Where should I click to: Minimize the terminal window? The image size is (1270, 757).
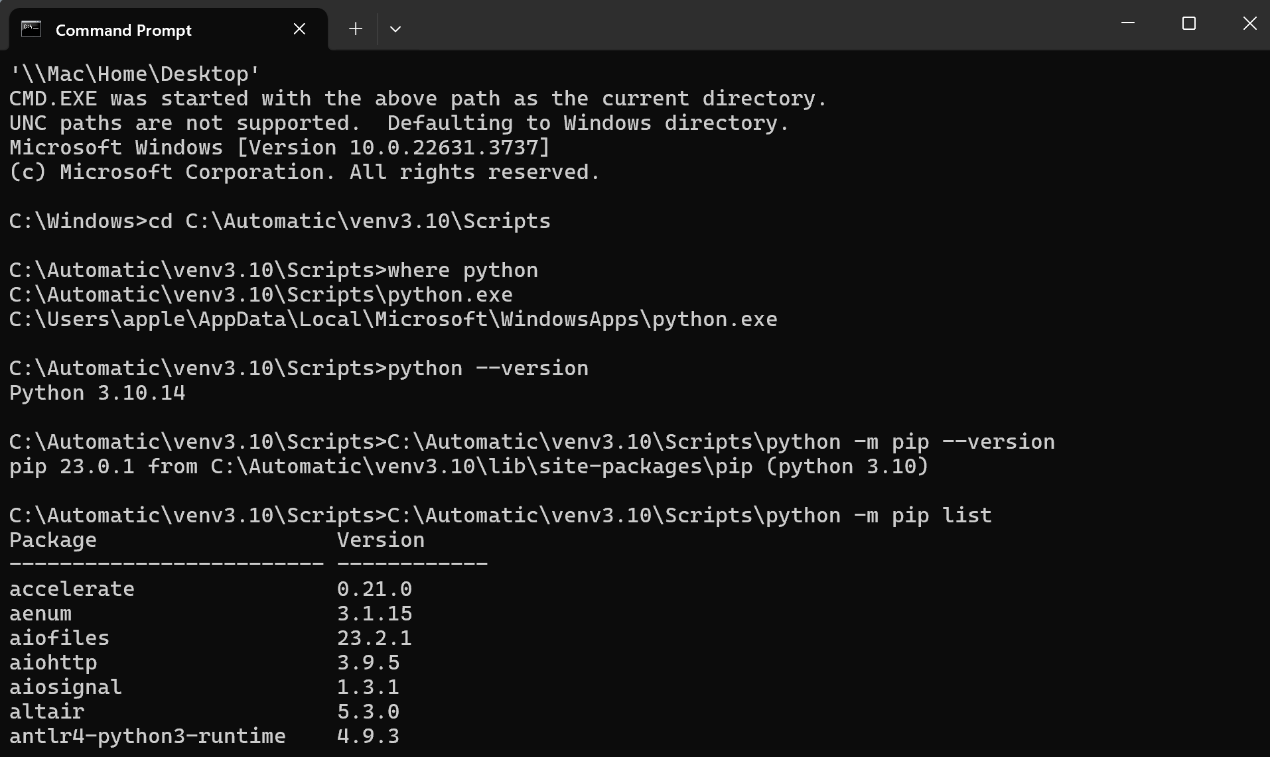[1128, 24]
